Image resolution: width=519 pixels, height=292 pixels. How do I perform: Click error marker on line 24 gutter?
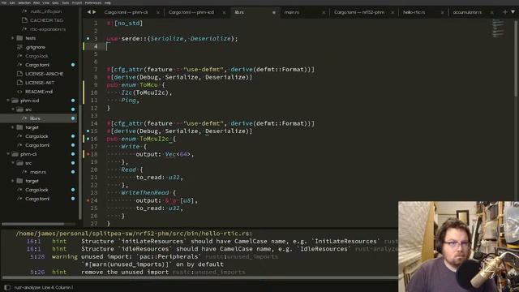pyautogui.click(x=88, y=200)
